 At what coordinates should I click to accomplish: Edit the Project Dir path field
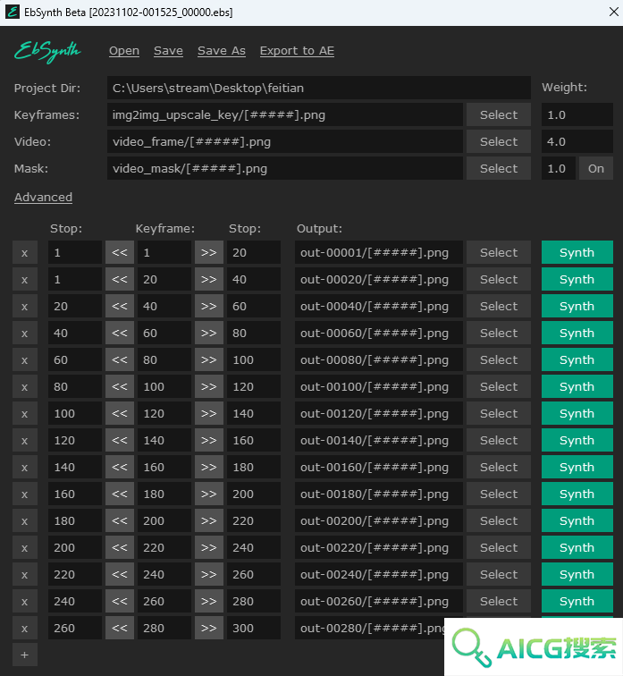pos(319,88)
